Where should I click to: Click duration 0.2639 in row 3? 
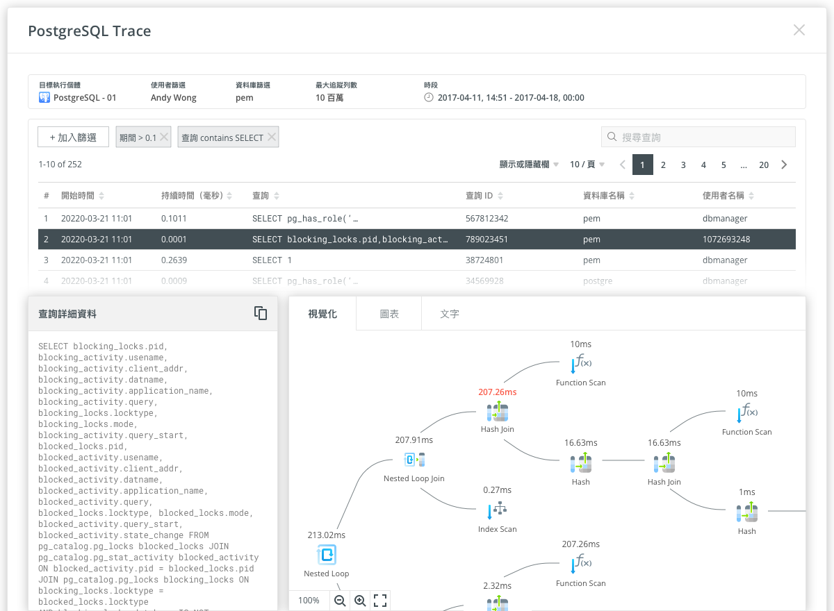(x=174, y=260)
